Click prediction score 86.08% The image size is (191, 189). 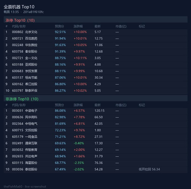pyautogui.click(x=60, y=111)
